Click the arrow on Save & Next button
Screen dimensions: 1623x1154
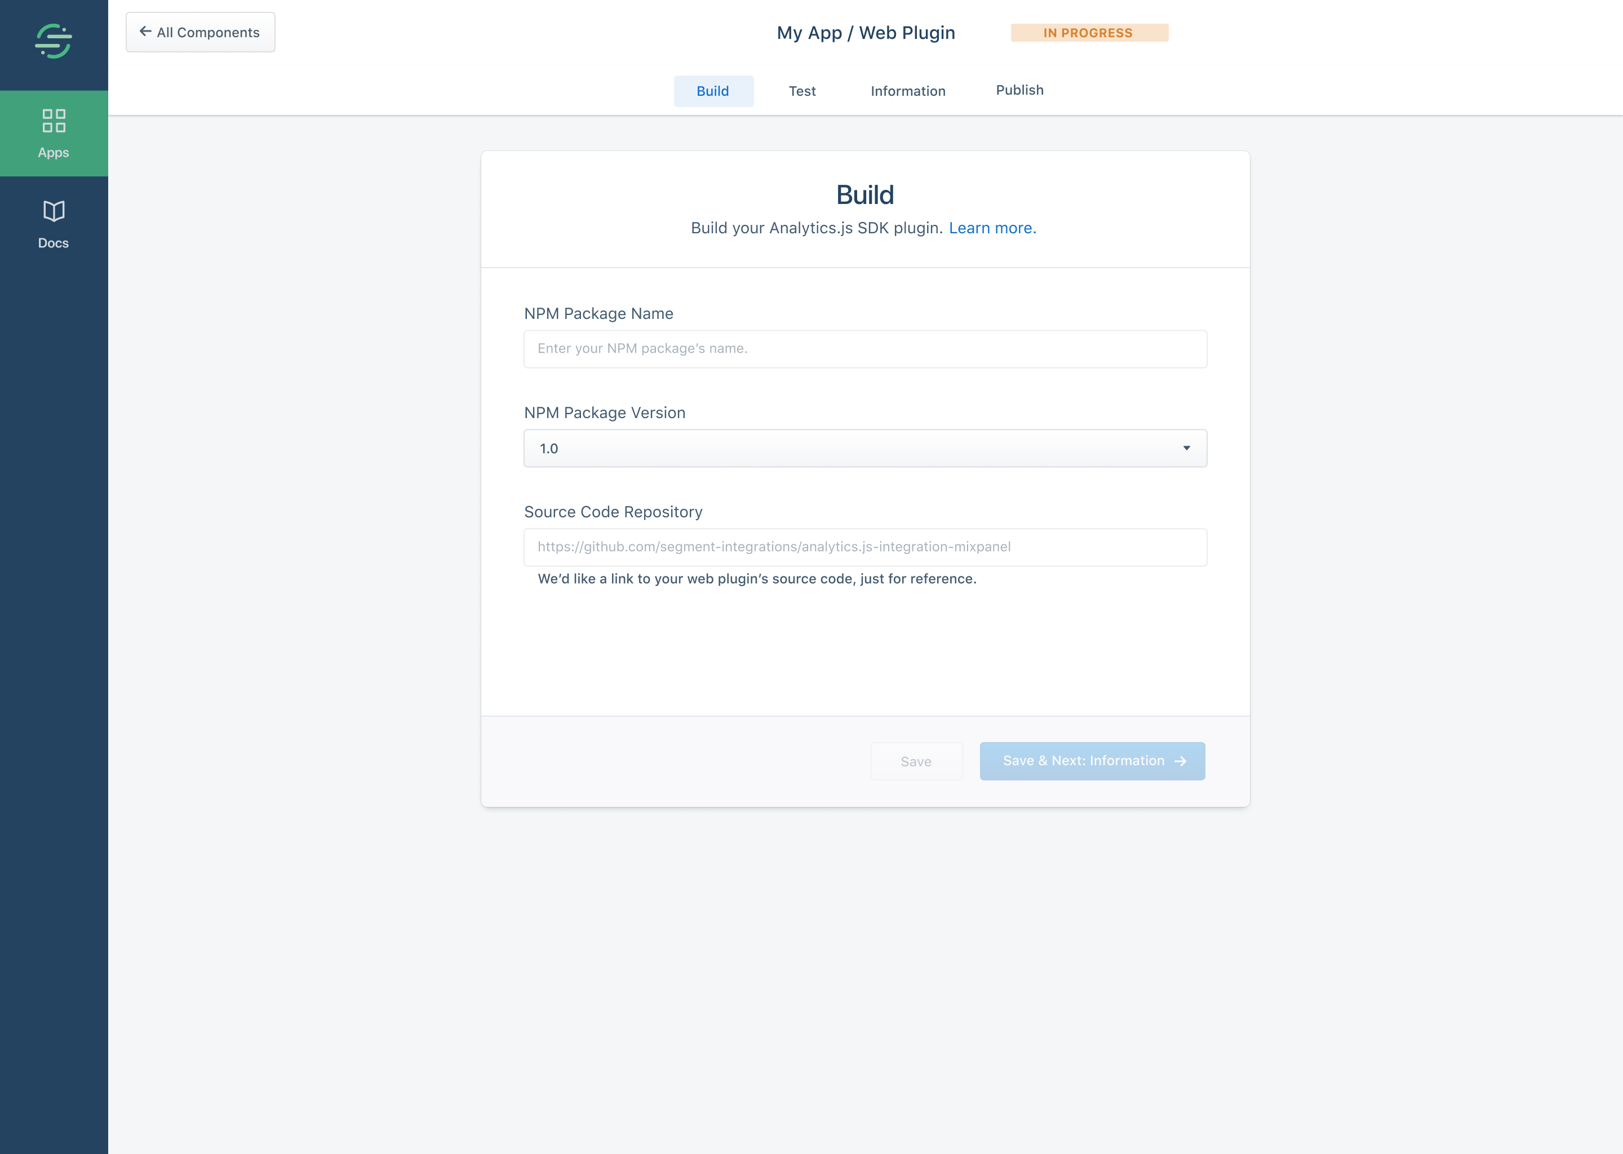click(1180, 761)
